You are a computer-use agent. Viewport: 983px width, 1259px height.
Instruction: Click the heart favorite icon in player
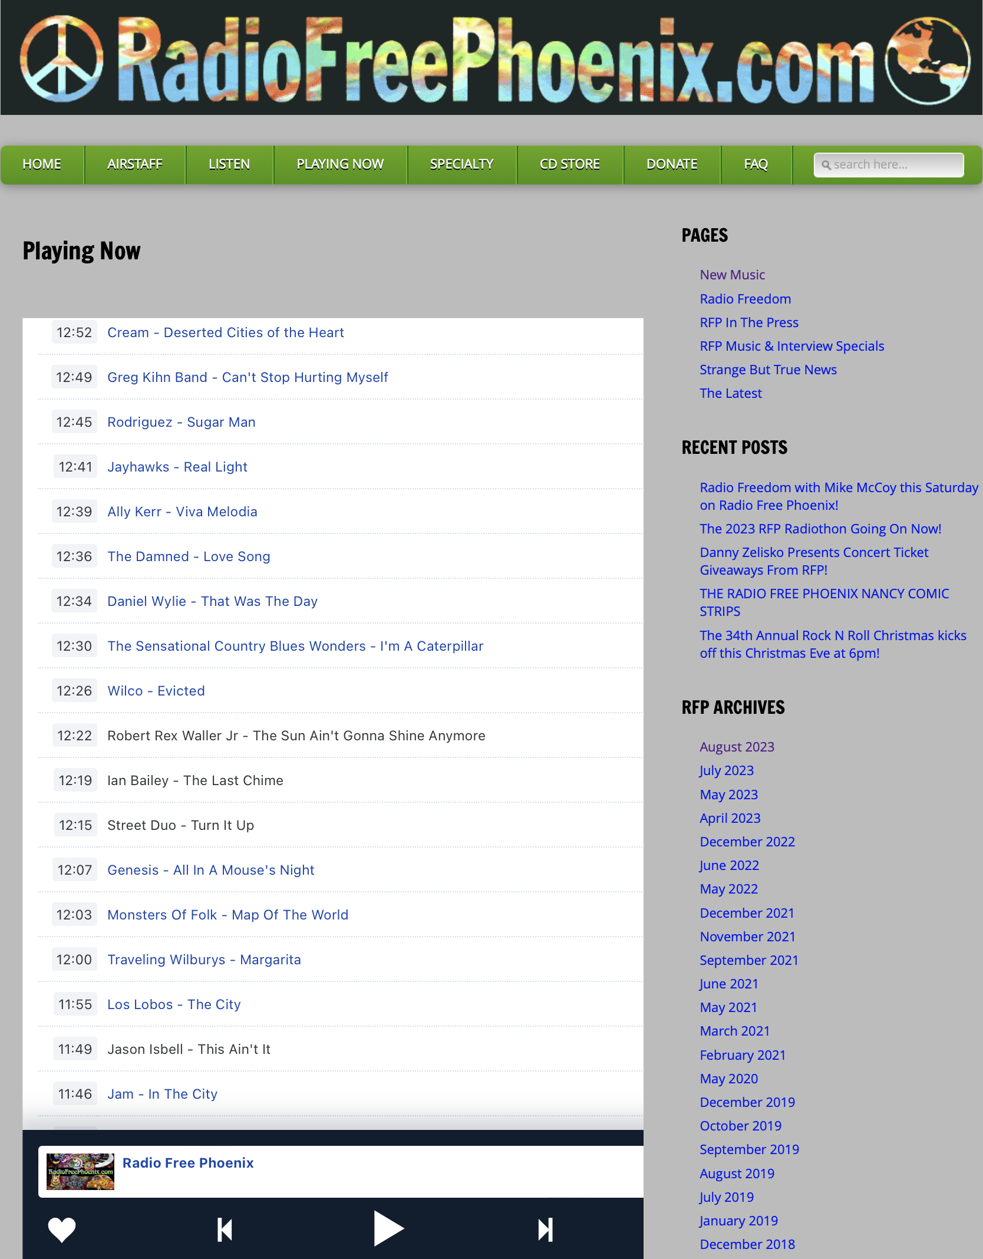pyautogui.click(x=62, y=1230)
